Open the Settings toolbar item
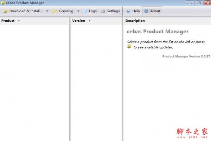 (110, 11)
